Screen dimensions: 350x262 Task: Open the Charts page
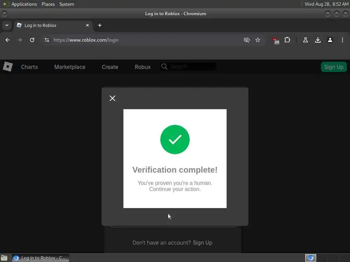click(x=29, y=67)
